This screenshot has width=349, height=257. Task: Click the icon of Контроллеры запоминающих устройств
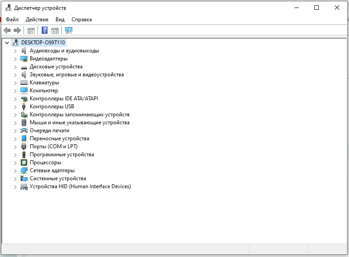coord(24,115)
